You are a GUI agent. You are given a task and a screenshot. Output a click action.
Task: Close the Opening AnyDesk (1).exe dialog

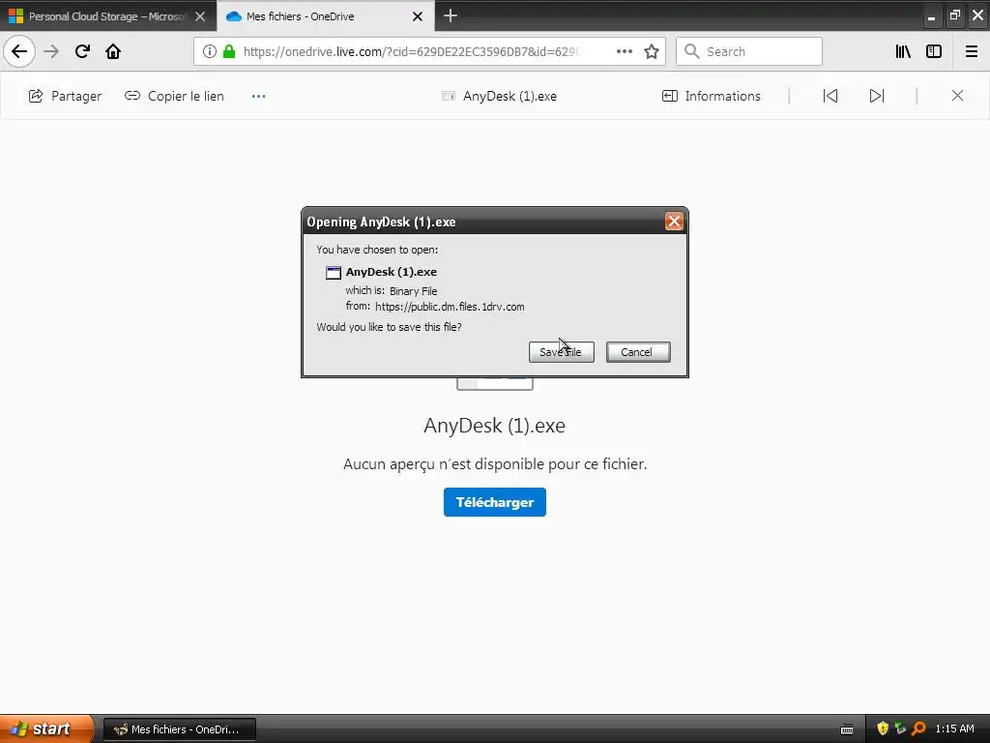[674, 222]
